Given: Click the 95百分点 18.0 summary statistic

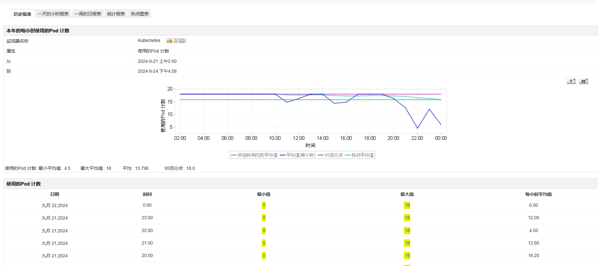Looking at the screenshot, I should (x=180, y=168).
